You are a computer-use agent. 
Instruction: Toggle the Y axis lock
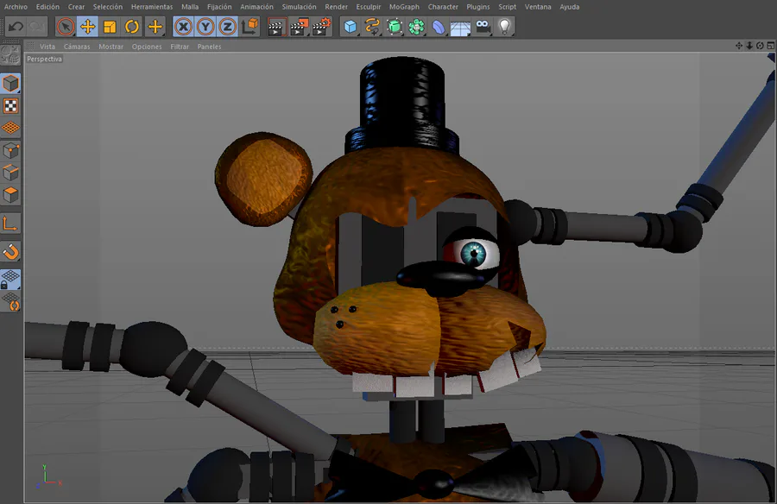click(x=205, y=27)
